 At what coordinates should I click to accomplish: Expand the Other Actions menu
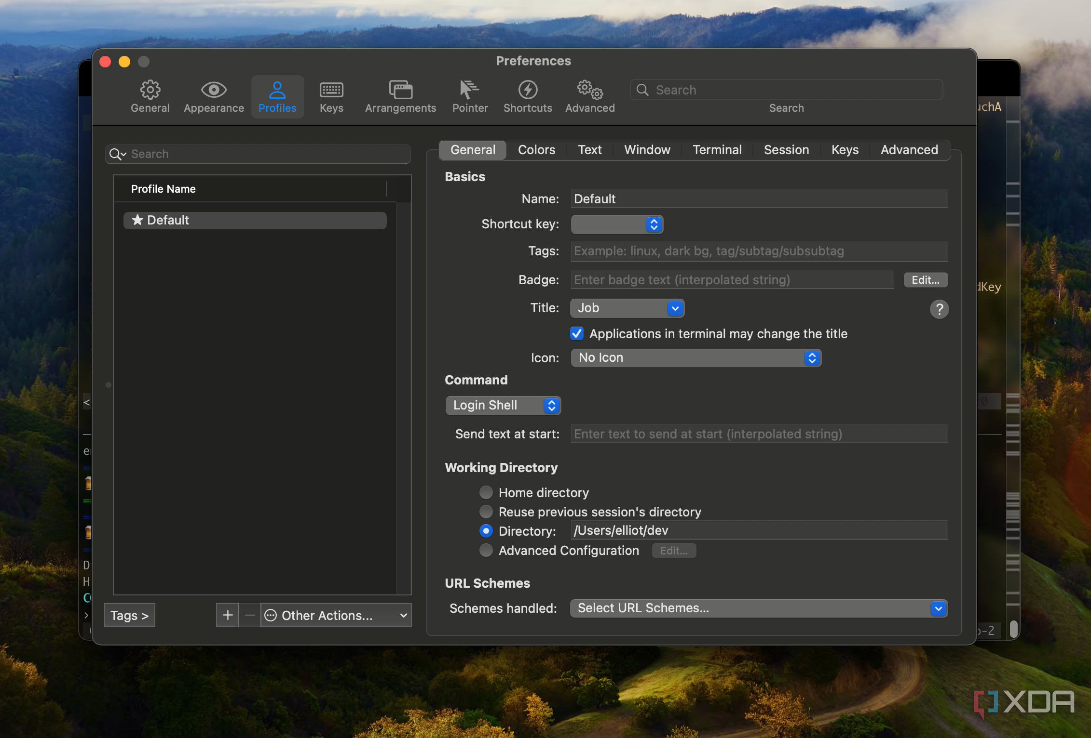[336, 615]
